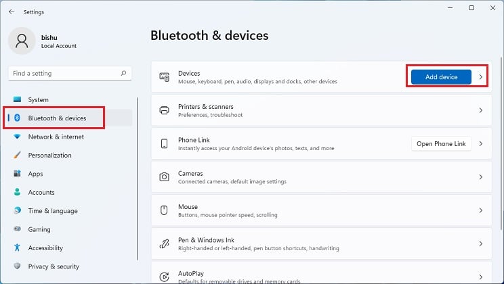Screen dimensions: 504x284
Task: Open Printers & scanners via chevron
Action: click(480, 110)
